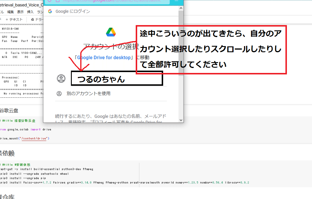Click the Google G logo in popup header

(50, 11)
